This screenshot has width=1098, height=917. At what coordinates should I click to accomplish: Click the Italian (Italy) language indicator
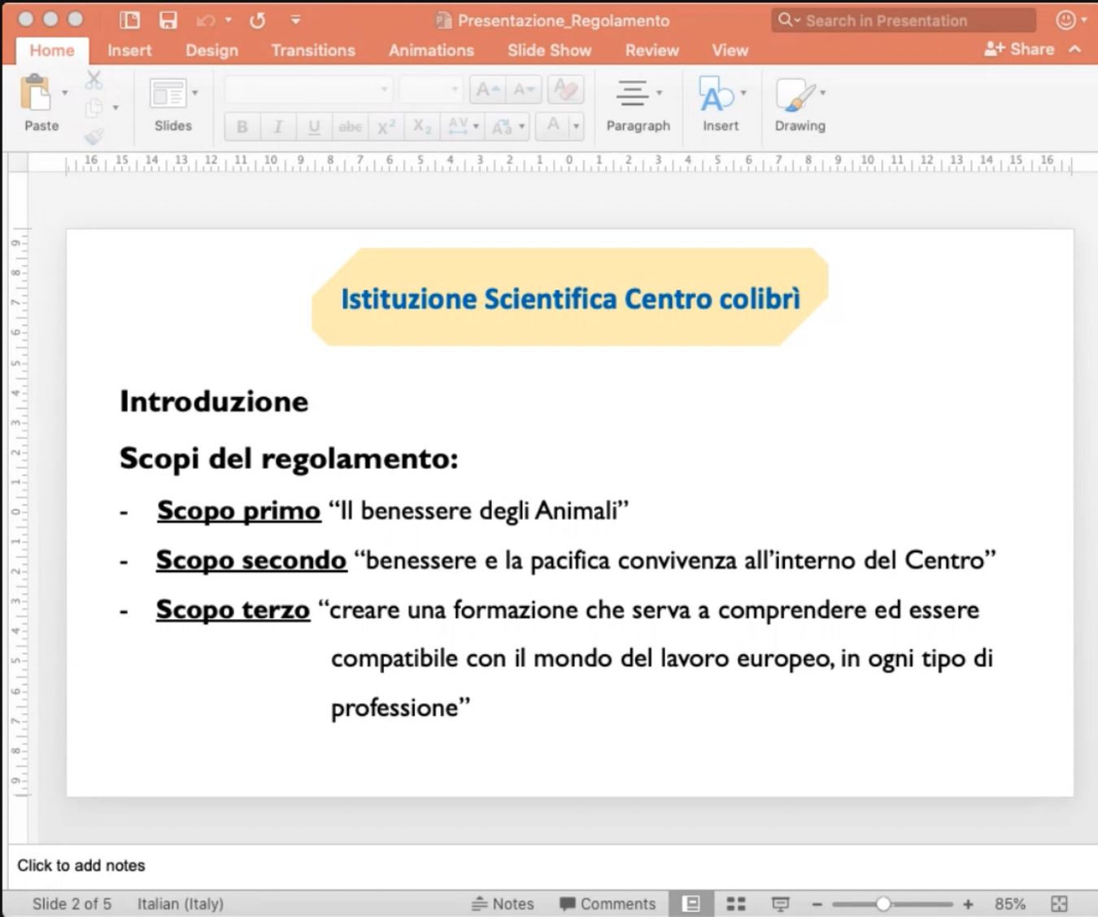[x=180, y=904]
